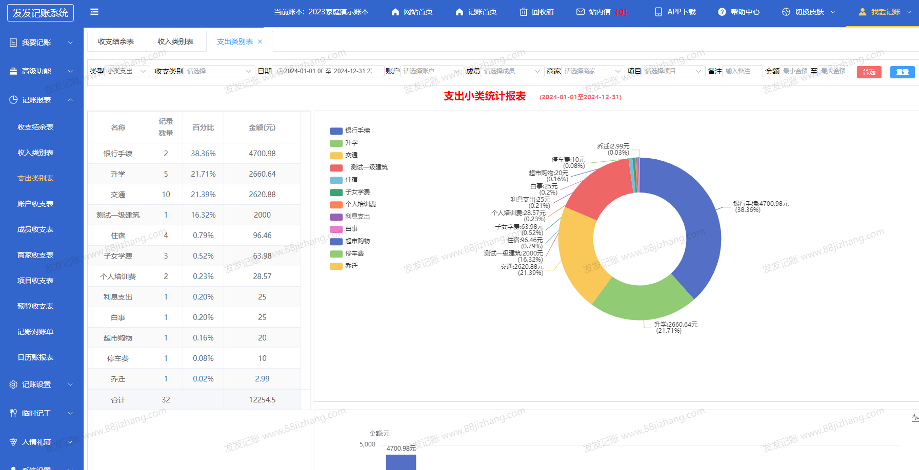Click the 临时记工 sidebar icon
The image size is (919, 470).
pos(13,413)
